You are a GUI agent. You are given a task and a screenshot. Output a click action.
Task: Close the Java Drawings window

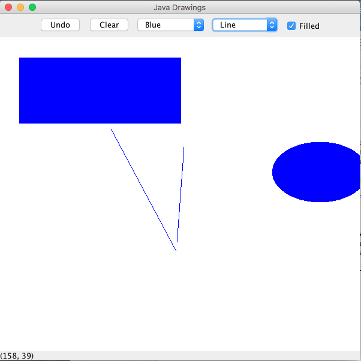[x=8, y=7]
